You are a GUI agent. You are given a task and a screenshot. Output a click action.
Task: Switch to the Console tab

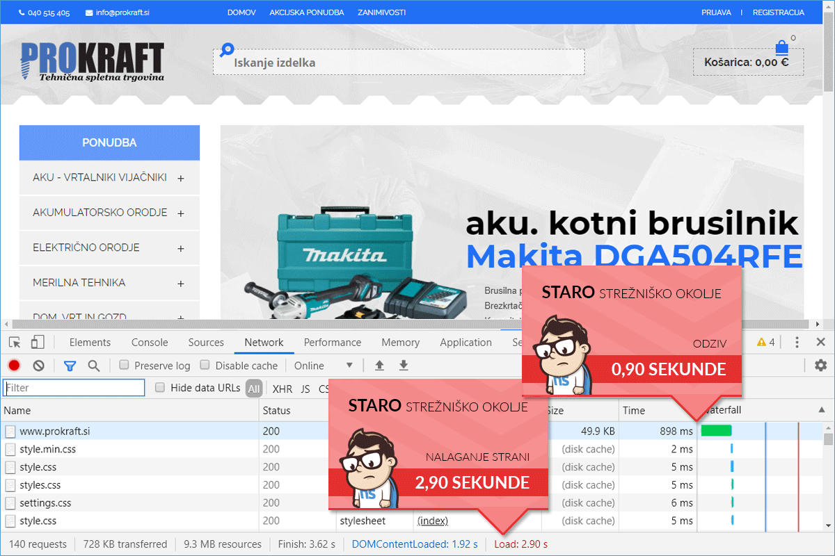[150, 343]
